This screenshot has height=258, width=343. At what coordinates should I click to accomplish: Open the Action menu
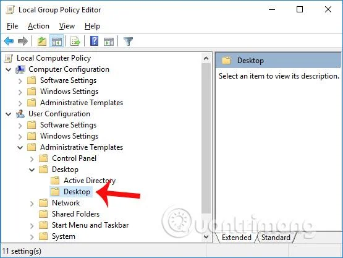point(38,26)
